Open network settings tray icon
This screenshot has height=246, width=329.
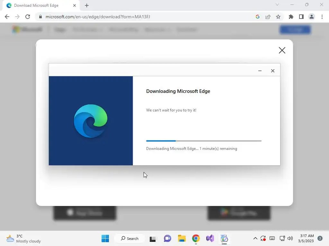[x=282, y=238]
